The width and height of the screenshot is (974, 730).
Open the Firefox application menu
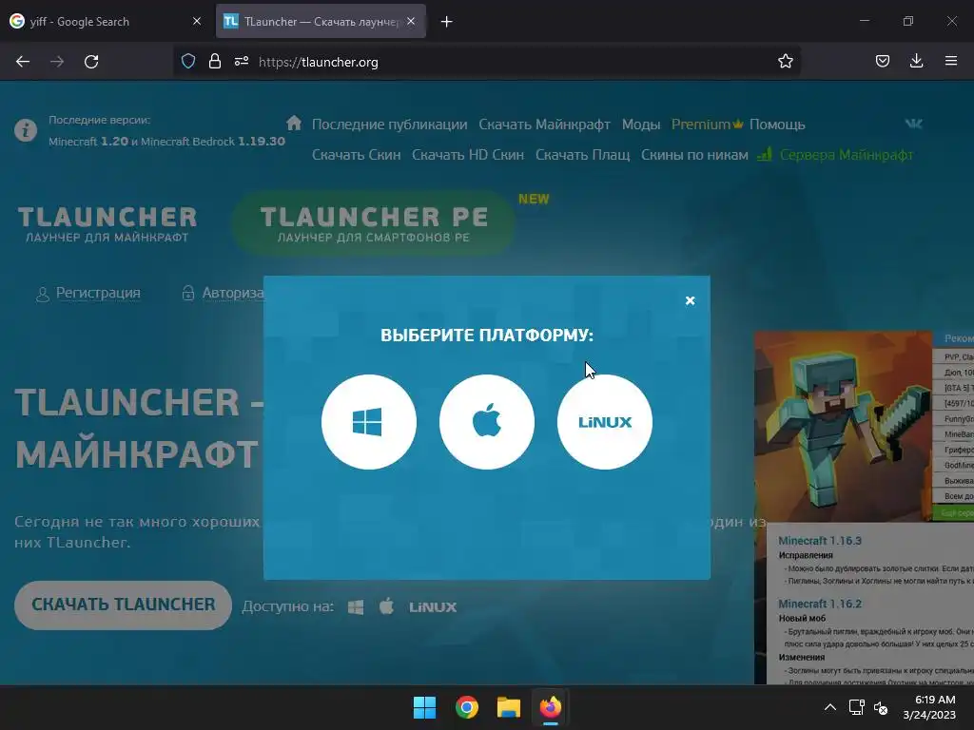[x=951, y=62]
